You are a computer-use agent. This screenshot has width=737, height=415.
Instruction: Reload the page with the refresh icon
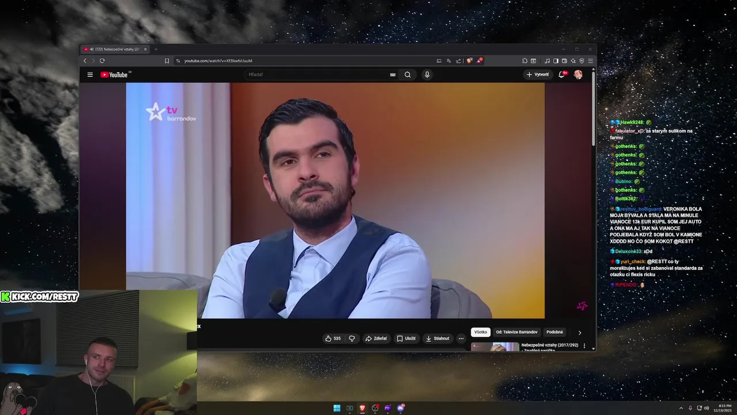(102, 61)
